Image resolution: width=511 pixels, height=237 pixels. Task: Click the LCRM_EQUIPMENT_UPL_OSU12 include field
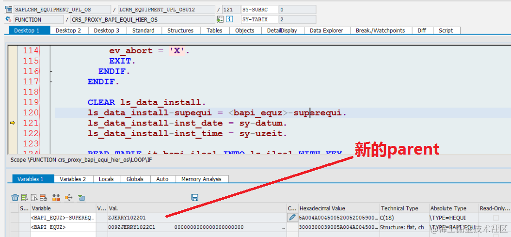tap(166, 10)
